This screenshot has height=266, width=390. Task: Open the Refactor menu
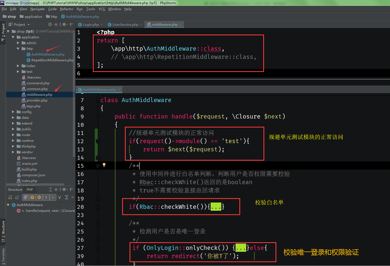[x=67, y=9]
